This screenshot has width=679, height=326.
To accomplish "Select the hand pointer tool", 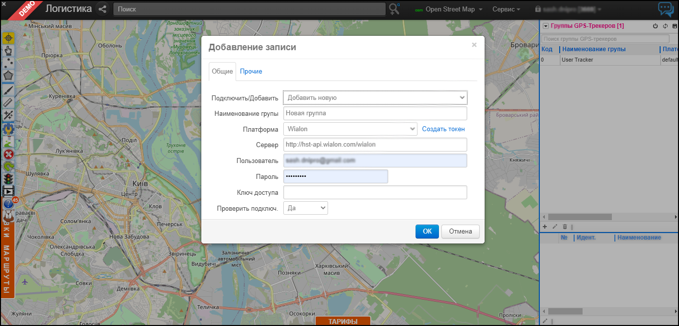I will 8,51.
